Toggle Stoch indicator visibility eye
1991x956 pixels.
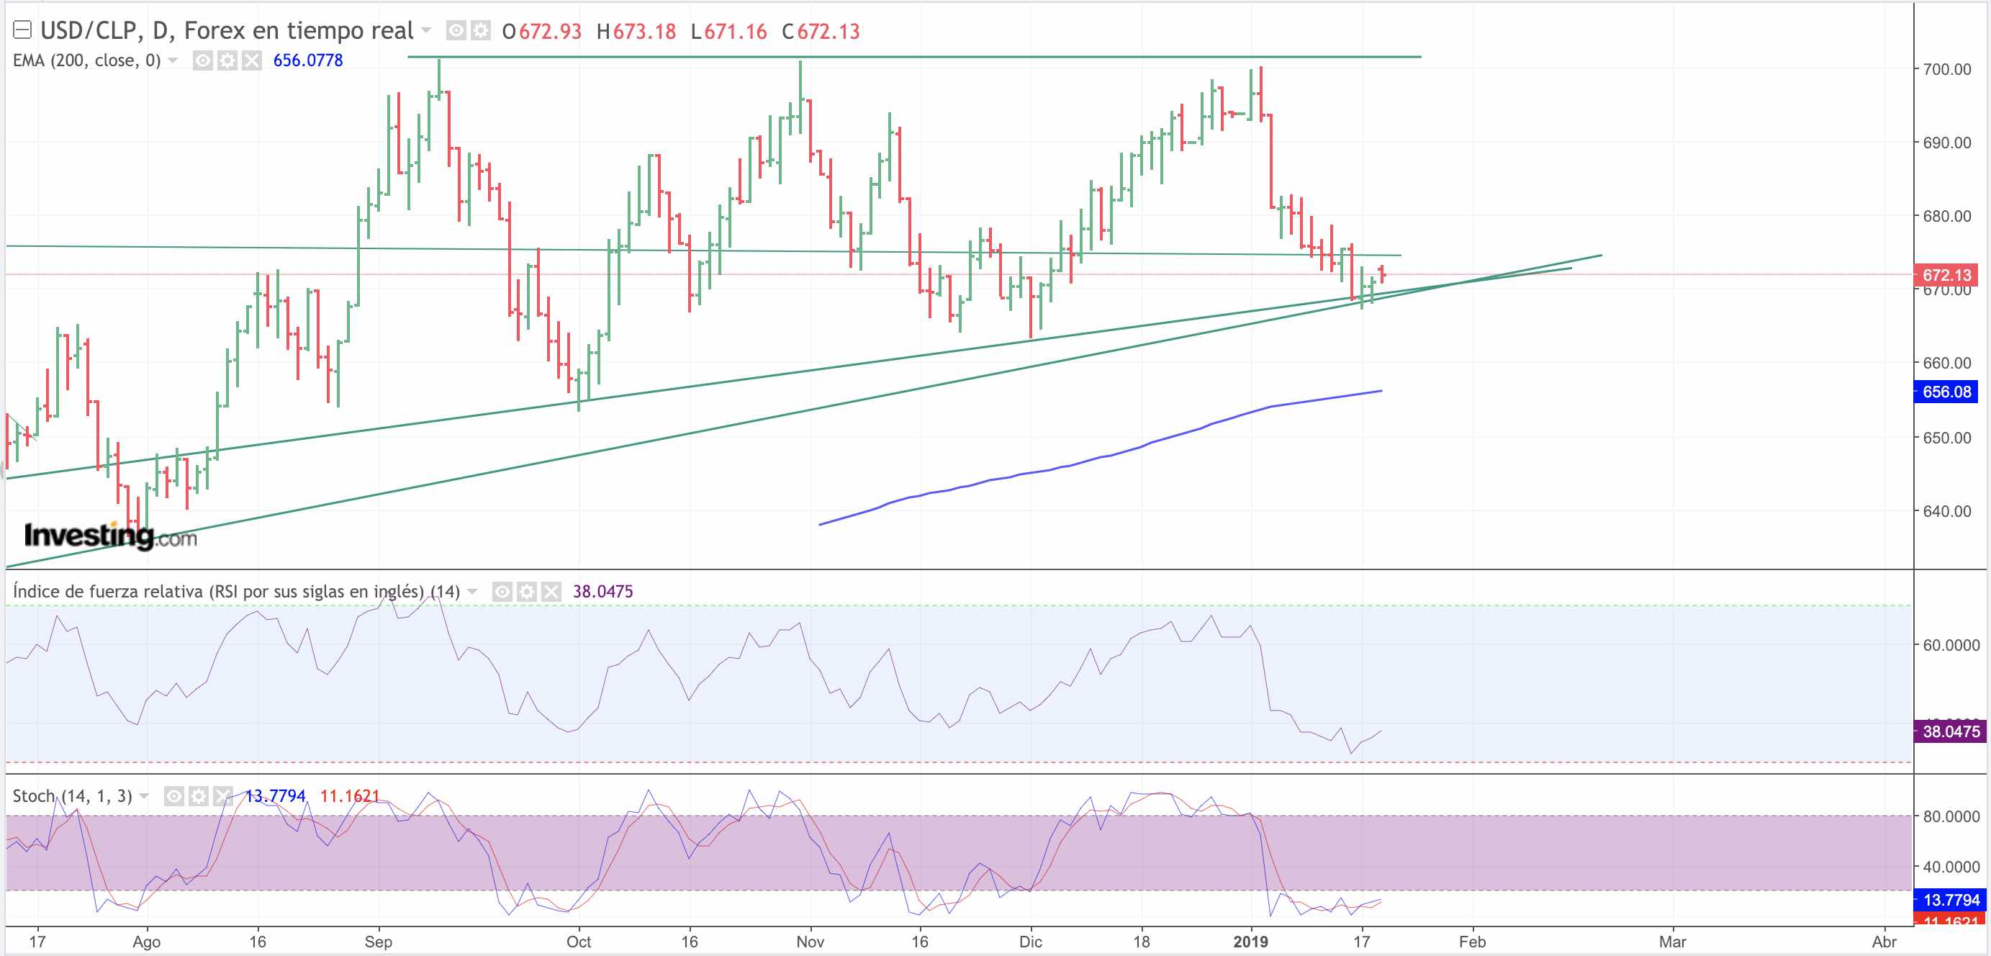tap(174, 796)
